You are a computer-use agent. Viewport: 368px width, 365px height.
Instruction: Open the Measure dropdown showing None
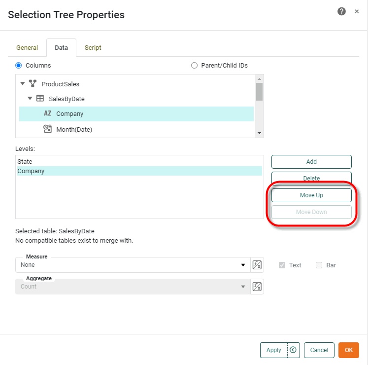(x=133, y=265)
